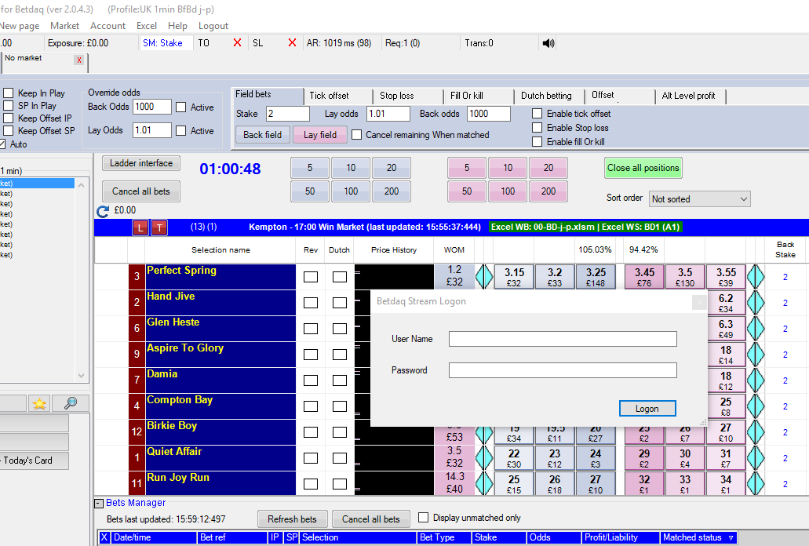Click the blue refresh arrow icon

(103, 211)
